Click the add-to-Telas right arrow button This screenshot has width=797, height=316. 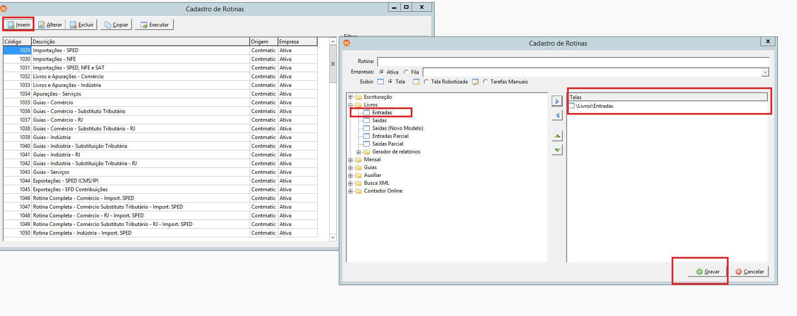pos(557,101)
